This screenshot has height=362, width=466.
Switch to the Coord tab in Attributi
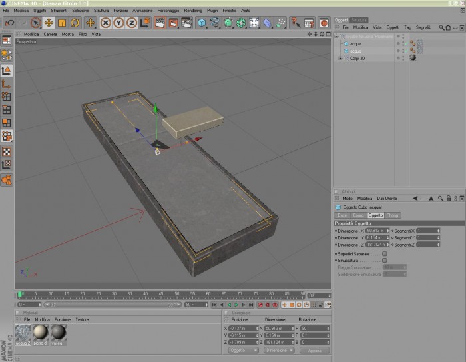click(x=358, y=215)
